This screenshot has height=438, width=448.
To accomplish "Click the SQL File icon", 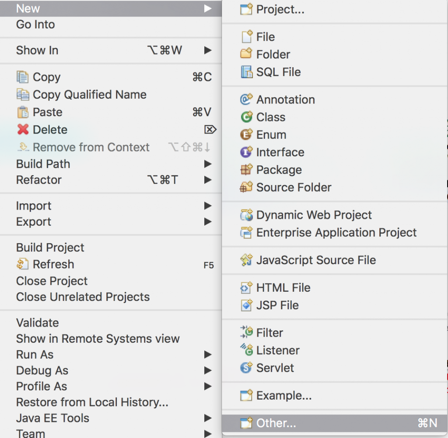I will point(246,72).
